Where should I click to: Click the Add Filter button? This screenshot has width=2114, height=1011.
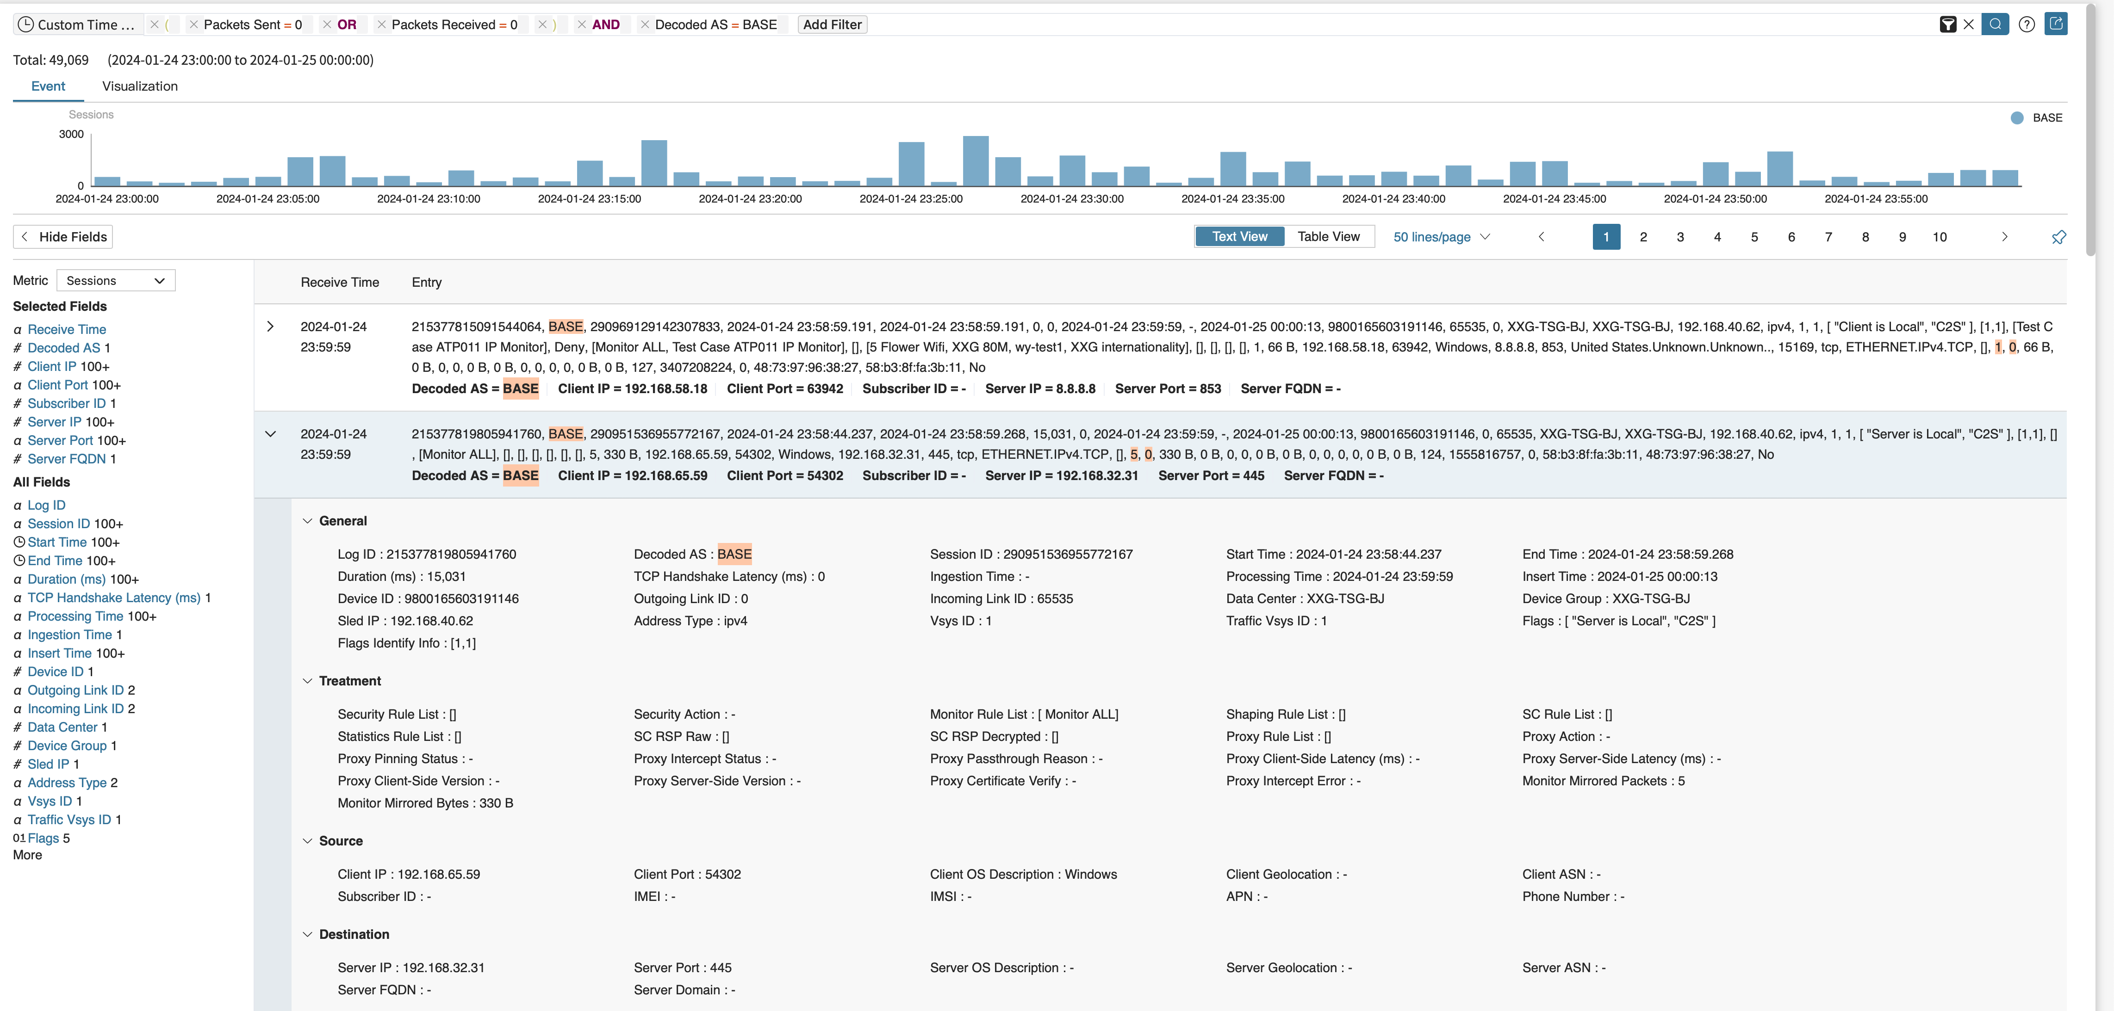[x=832, y=25]
